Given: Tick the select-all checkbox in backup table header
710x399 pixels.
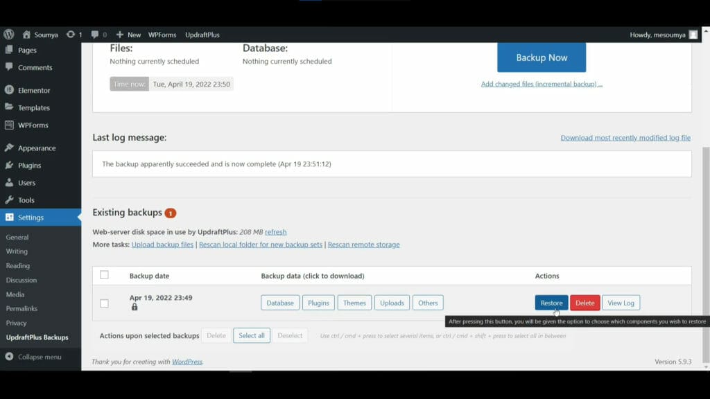Looking at the screenshot, I should click(x=104, y=274).
